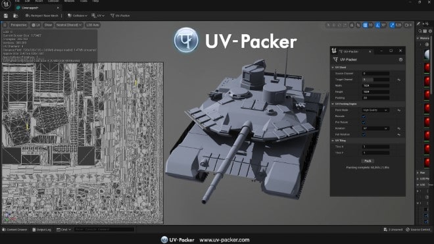The height and width of the screenshot is (244, 434).
Task: Select the translate gizmo tool
Action: coord(334,25)
